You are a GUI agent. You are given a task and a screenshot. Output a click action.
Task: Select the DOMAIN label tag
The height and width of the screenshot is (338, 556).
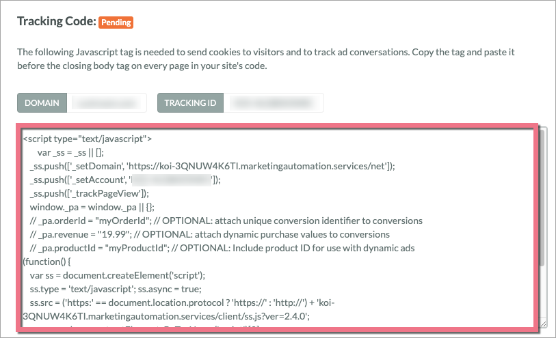click(x=42, y=103)
